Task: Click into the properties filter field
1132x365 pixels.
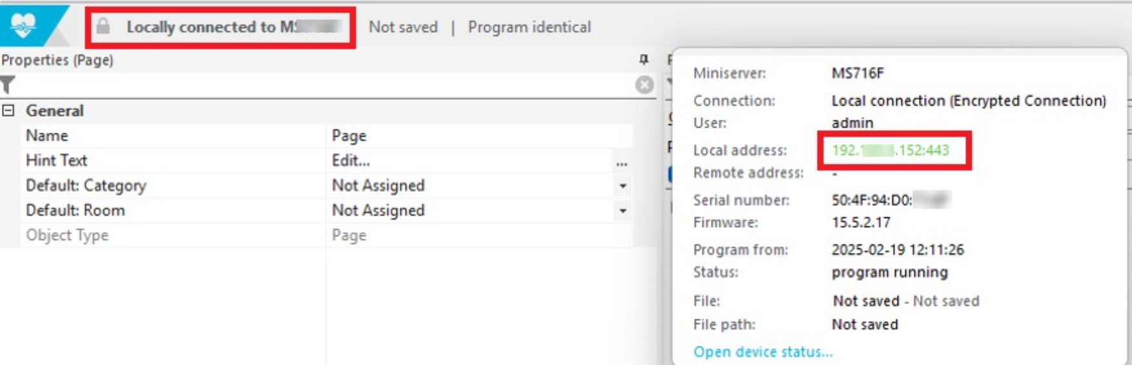Action: click(x=322, y=85)
